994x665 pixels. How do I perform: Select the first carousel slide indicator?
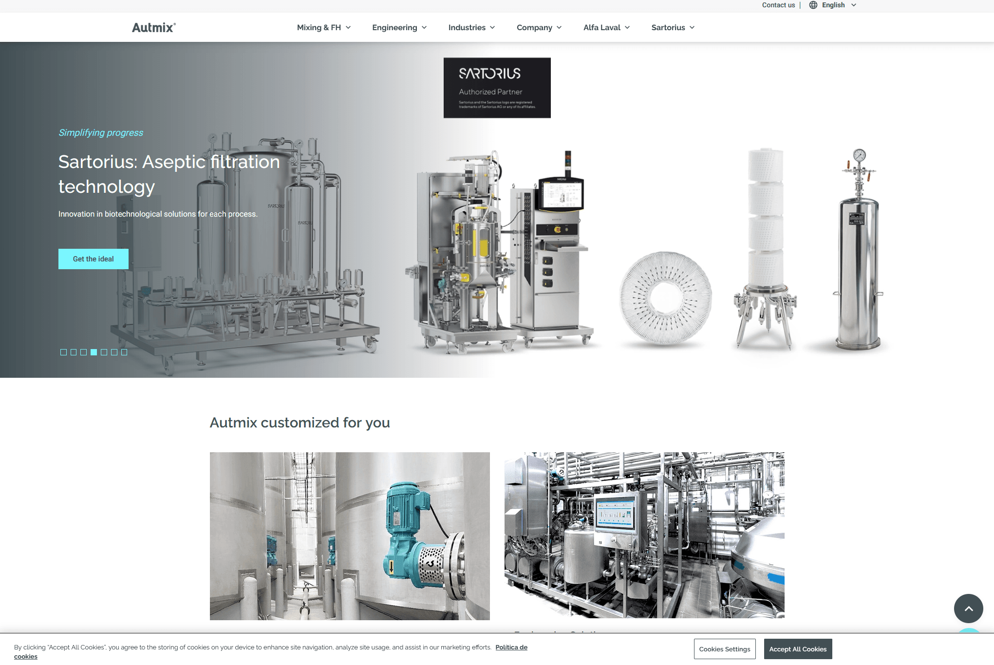63,352
